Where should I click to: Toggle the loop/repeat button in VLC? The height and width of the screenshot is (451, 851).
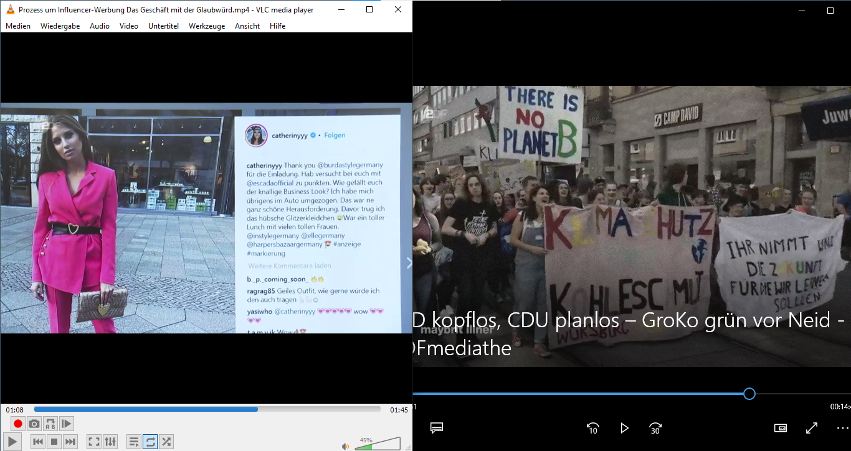coord(150,442)
